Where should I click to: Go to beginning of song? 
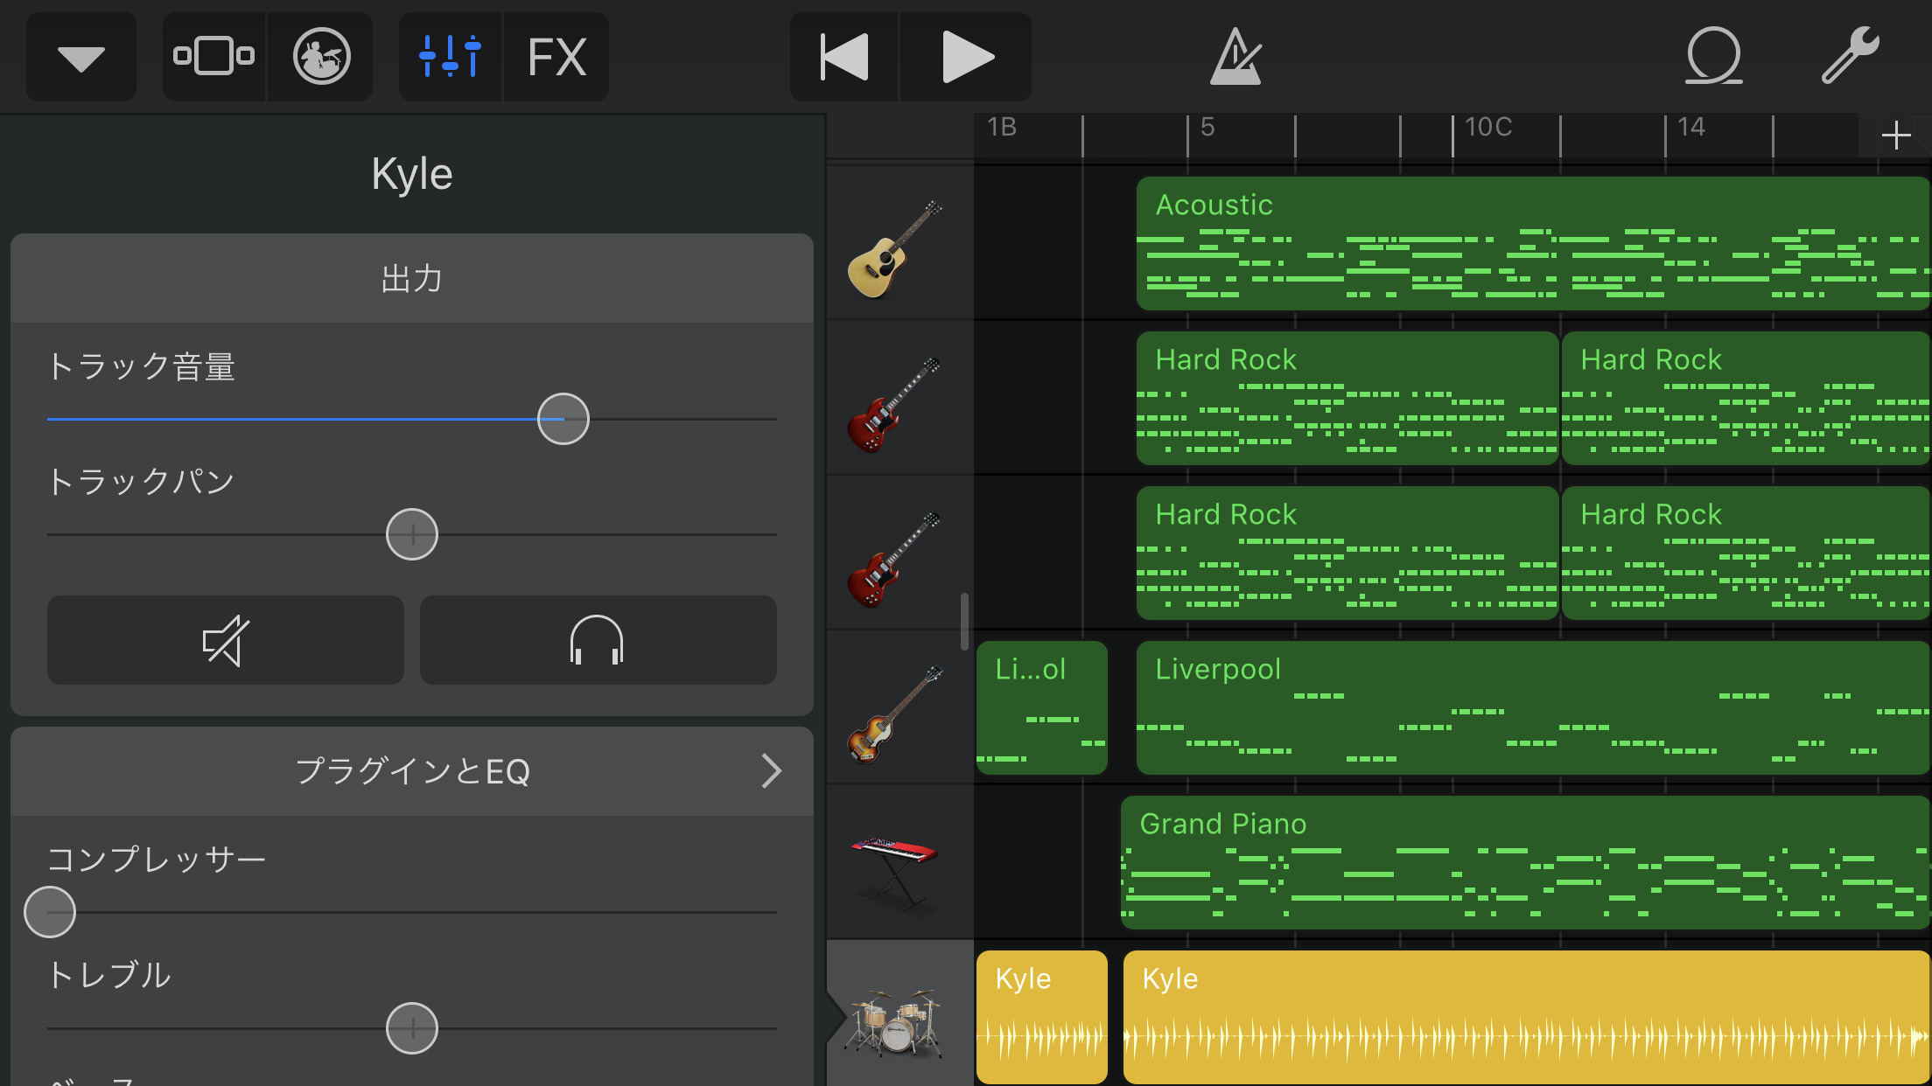point(844,57)
